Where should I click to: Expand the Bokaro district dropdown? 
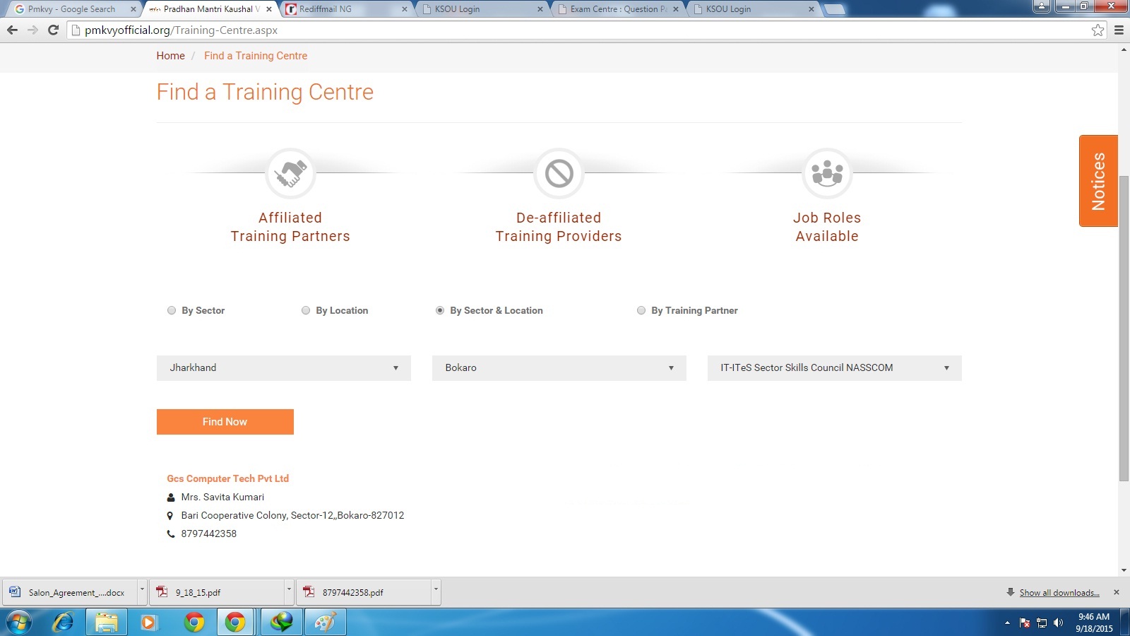[x=559, y=368]
